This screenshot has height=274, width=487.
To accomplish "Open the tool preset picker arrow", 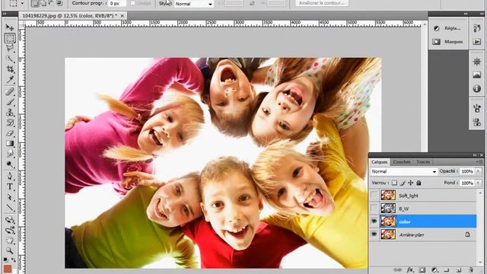I will click(22, 3).
